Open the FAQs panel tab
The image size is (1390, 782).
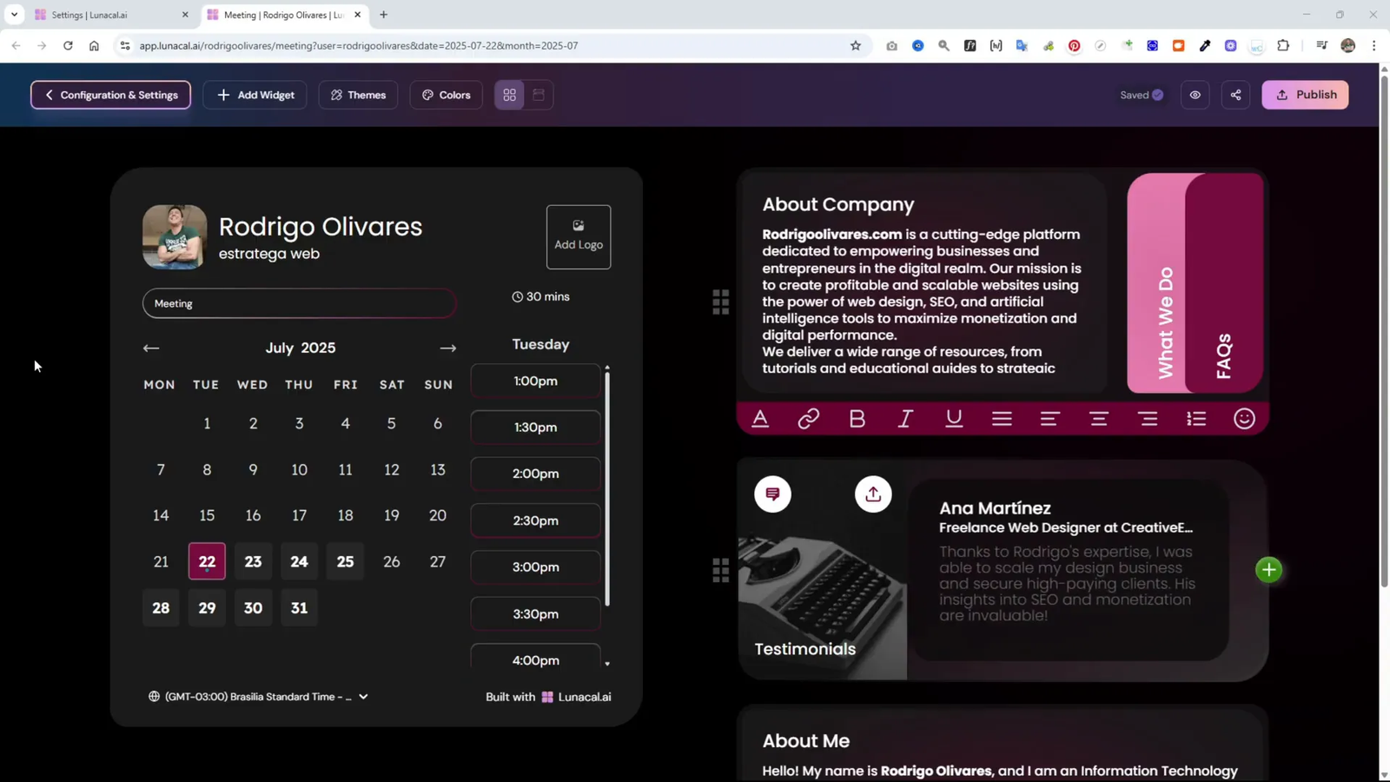click(x=1224, y=351)
